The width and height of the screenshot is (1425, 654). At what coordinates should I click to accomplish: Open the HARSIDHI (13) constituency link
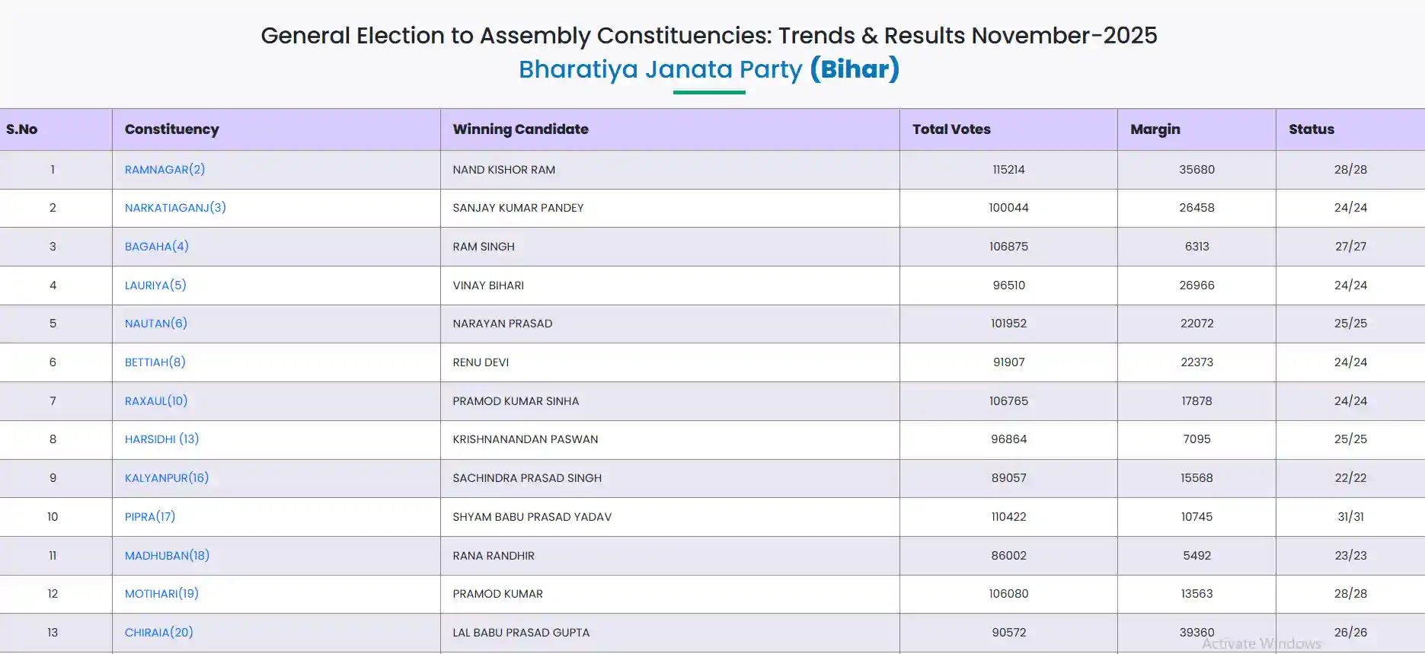tap(161, 439)
